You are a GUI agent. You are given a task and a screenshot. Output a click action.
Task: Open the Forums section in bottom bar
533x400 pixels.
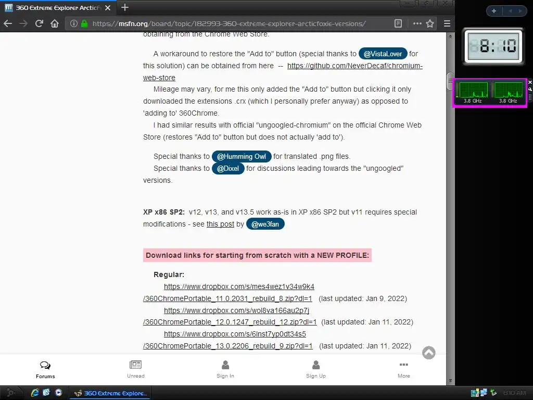point(45,369)
